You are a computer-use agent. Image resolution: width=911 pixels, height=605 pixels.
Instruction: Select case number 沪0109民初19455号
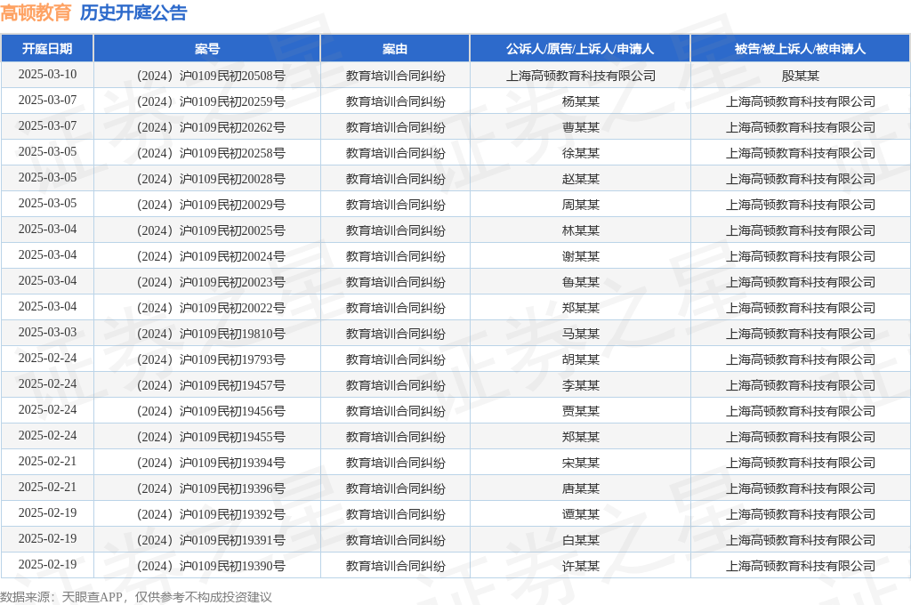pos(232,437)
